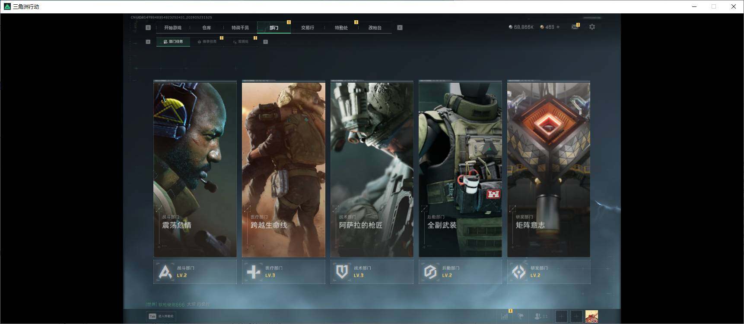Minimize the 三角洲行动 window
Screen dimensions: 744x324
pyautogui.click(x=694, y=6)
